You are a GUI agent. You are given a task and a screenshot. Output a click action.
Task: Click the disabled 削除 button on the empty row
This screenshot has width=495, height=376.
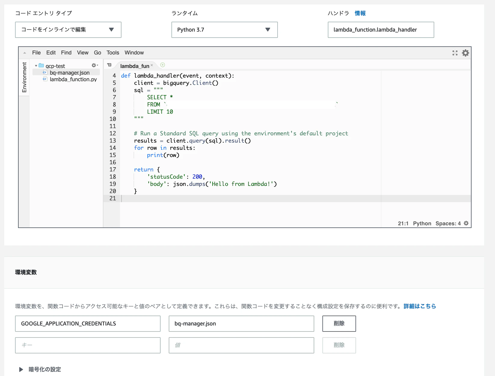pyautogui.click(x=339, y=345)
